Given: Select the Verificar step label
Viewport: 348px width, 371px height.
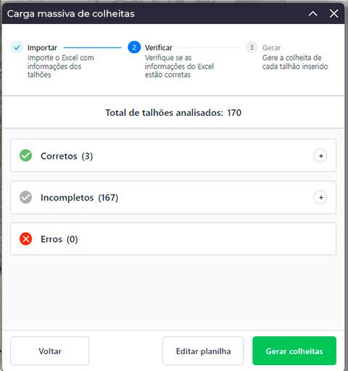Looking at the screenshot, I should click(x=159, y=48).
